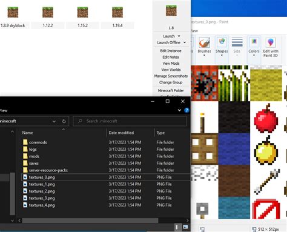
Task: Select textures_1.png file icon
Action: pyautogui.click(x=25, y=184)
